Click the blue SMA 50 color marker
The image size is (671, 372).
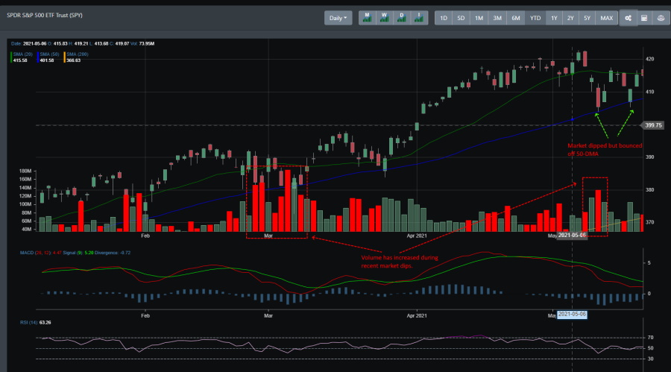[38, 57]
